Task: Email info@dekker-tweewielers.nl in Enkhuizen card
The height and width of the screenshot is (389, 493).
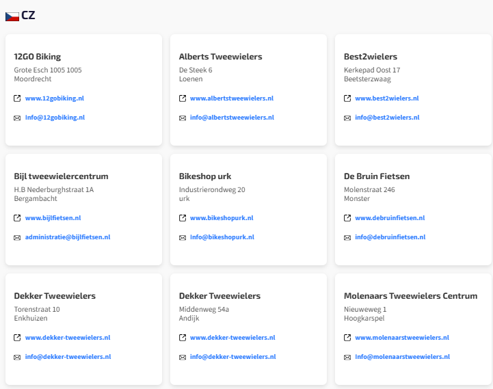Action: point(68,357)
